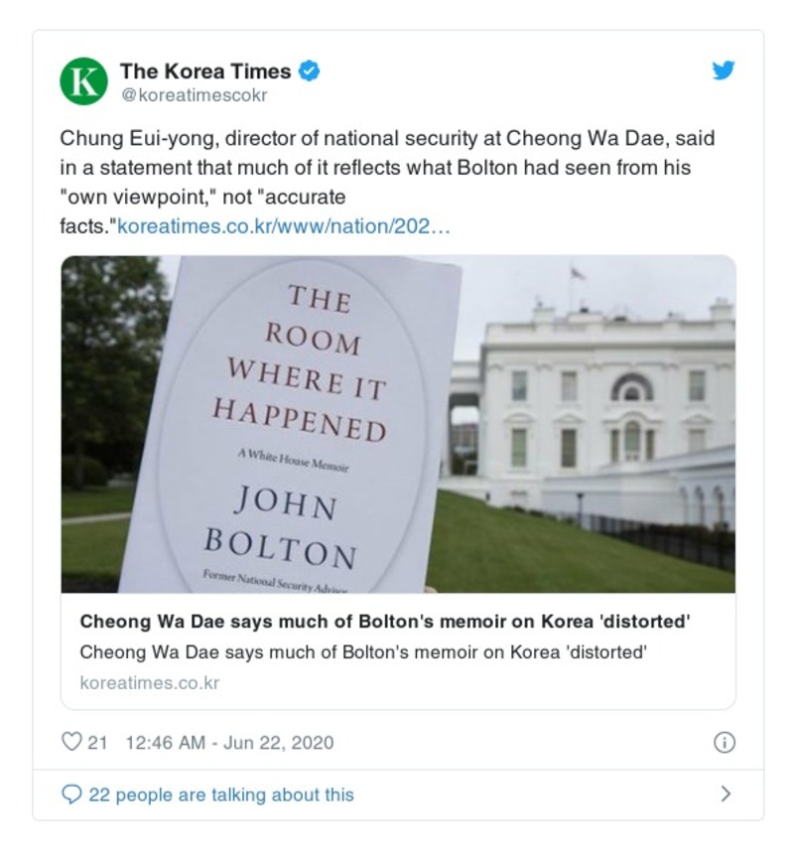Click the grey koreatimes.co.kr card domain
Screen dimensions: 794x853
[x=149, y=683]
